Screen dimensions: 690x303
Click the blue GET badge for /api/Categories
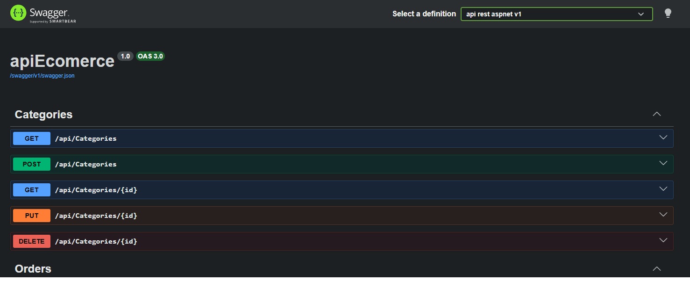coord(32,138)
